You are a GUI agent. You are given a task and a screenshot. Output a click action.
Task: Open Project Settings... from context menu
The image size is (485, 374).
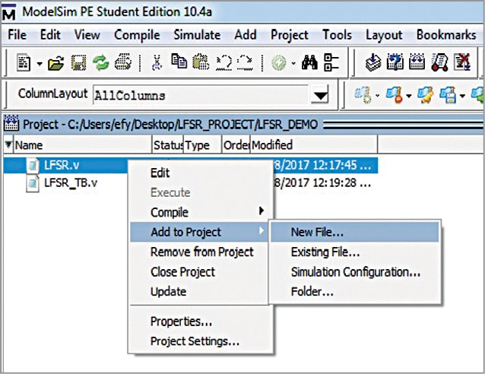195,341
